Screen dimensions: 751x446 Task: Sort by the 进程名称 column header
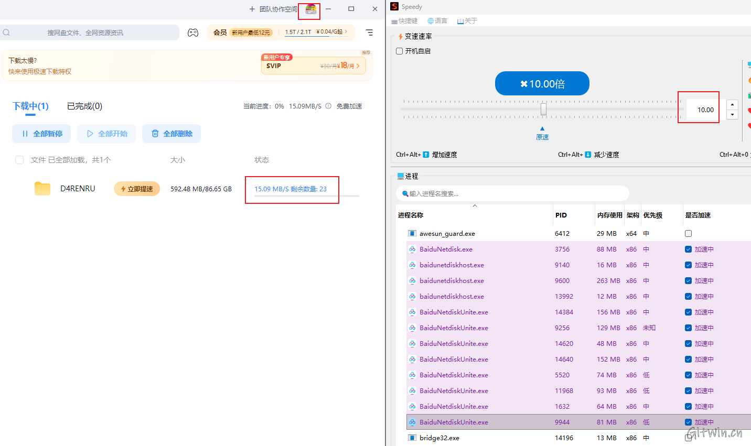(475, 215)
